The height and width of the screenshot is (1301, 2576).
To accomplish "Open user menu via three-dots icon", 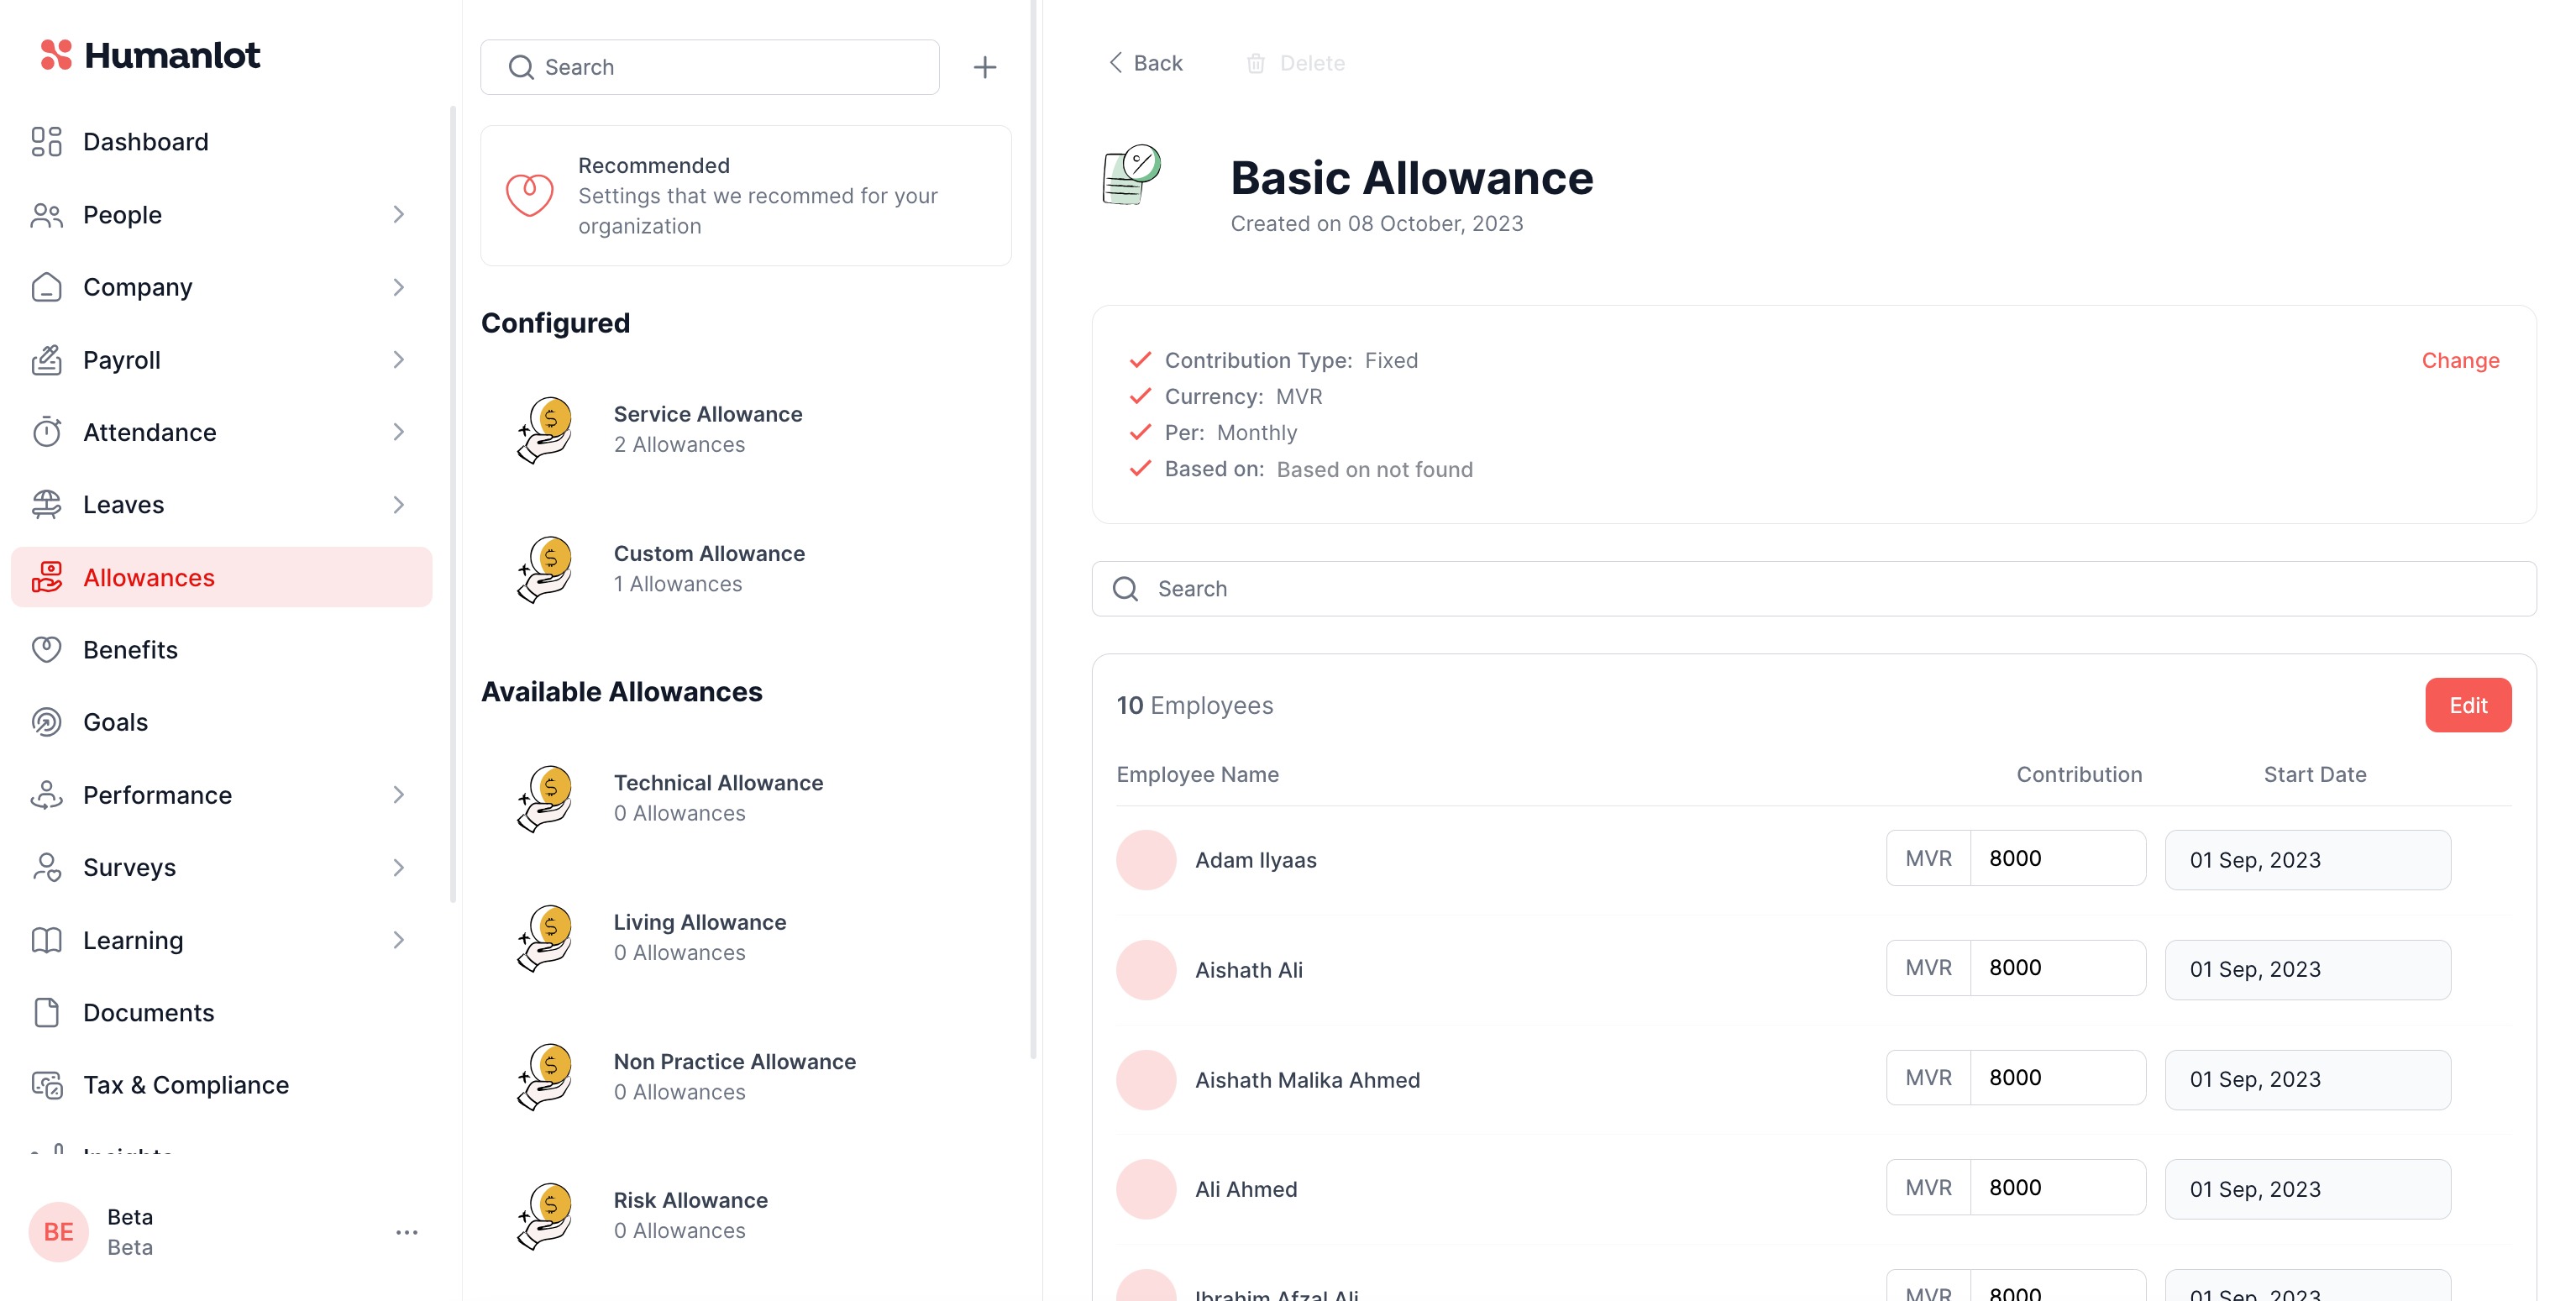I will pyautogui.click(x=406, y=1232).
